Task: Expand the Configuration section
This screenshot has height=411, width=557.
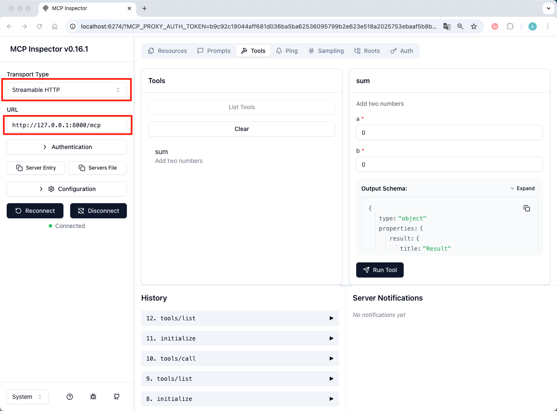Action: 67,189
